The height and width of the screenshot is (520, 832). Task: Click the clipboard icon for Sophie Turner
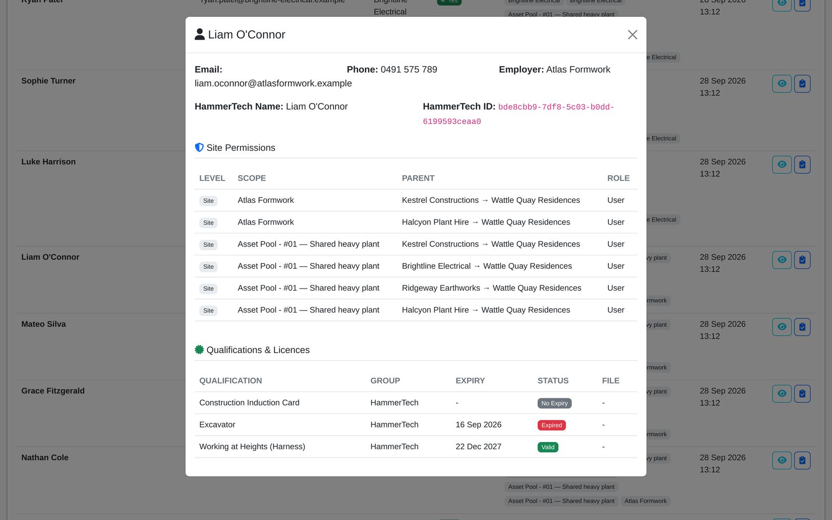click(802, 84)
